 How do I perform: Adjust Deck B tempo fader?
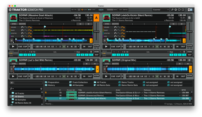pyautogui.click(x=189, y=31)
